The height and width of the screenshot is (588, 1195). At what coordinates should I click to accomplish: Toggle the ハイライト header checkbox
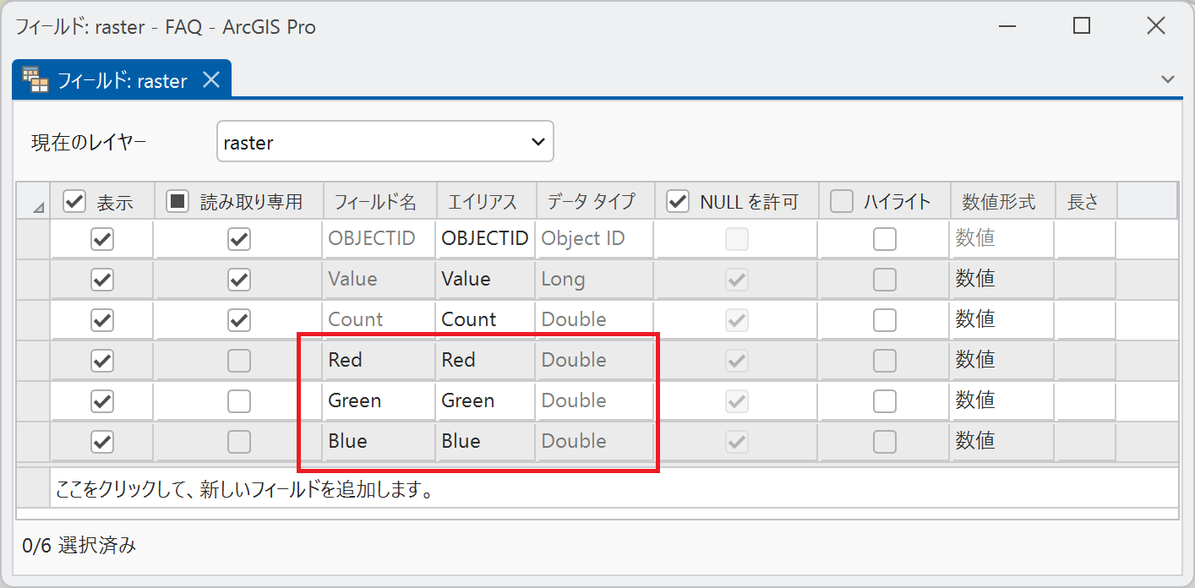coord(841,201)
